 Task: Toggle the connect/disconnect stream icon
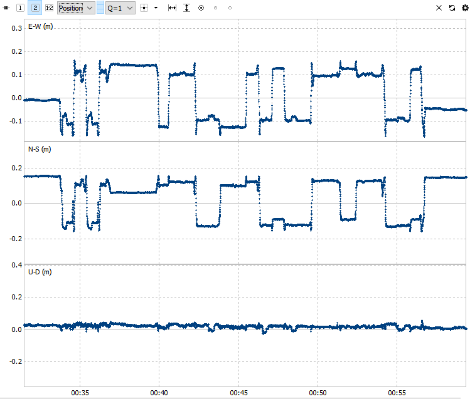point(6,8)
